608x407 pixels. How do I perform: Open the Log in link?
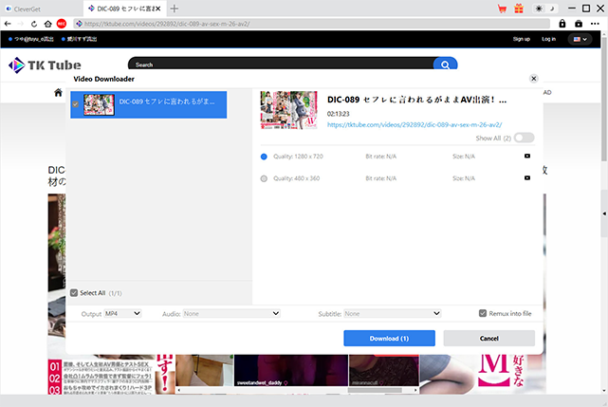548,39
